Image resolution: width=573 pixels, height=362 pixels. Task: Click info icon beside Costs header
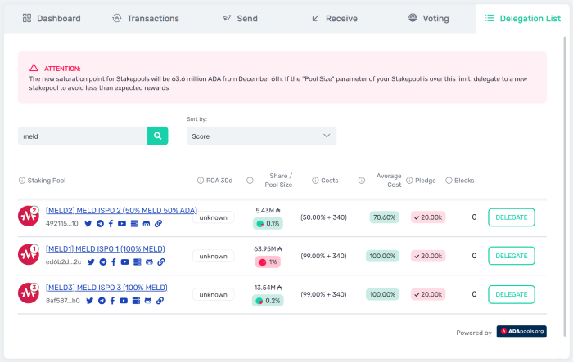315,181
